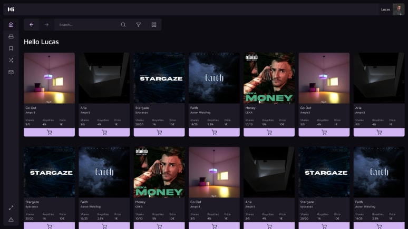Viewport: 408px width, 229px height.
Task: Add the top row's last Aria card to cart
Action: pyautogui.click(x=379, y=132)
